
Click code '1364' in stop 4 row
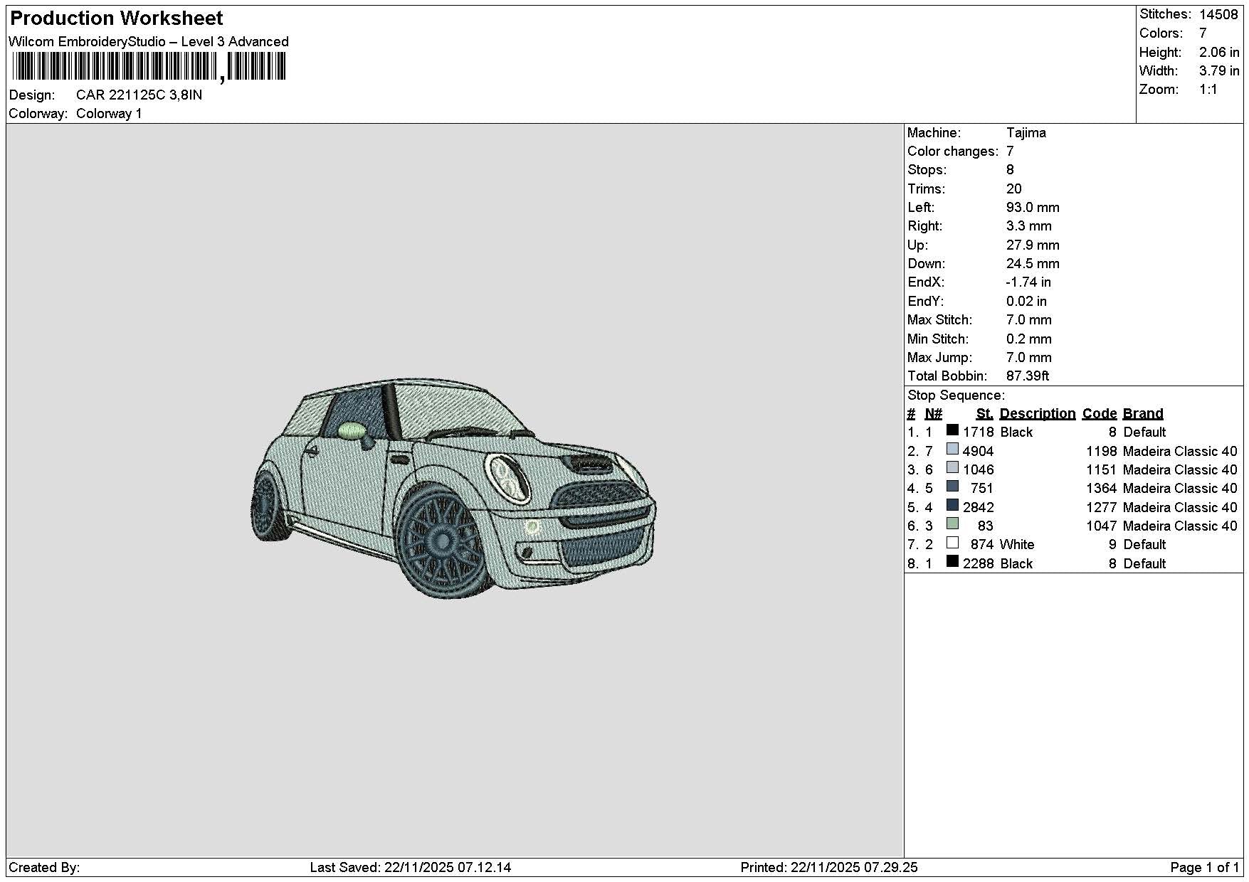1101,489
